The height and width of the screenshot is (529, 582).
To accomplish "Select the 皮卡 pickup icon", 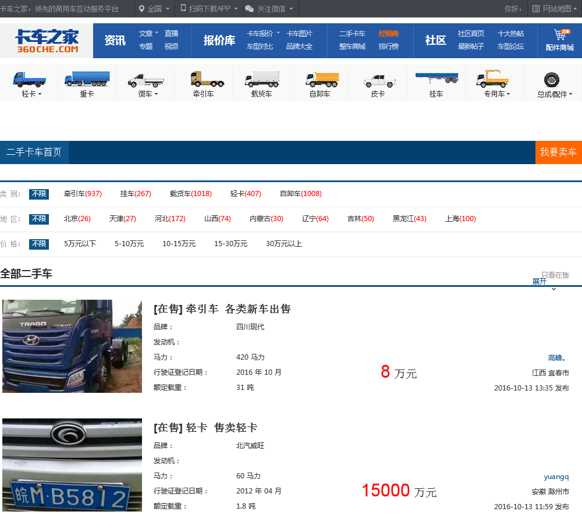I will click(x=379, y=80).
